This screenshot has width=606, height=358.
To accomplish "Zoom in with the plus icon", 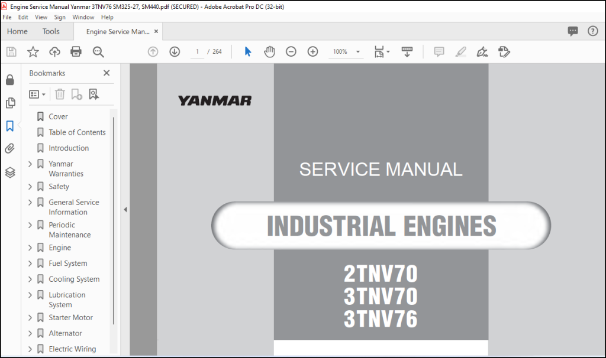I will pos(312,52).
